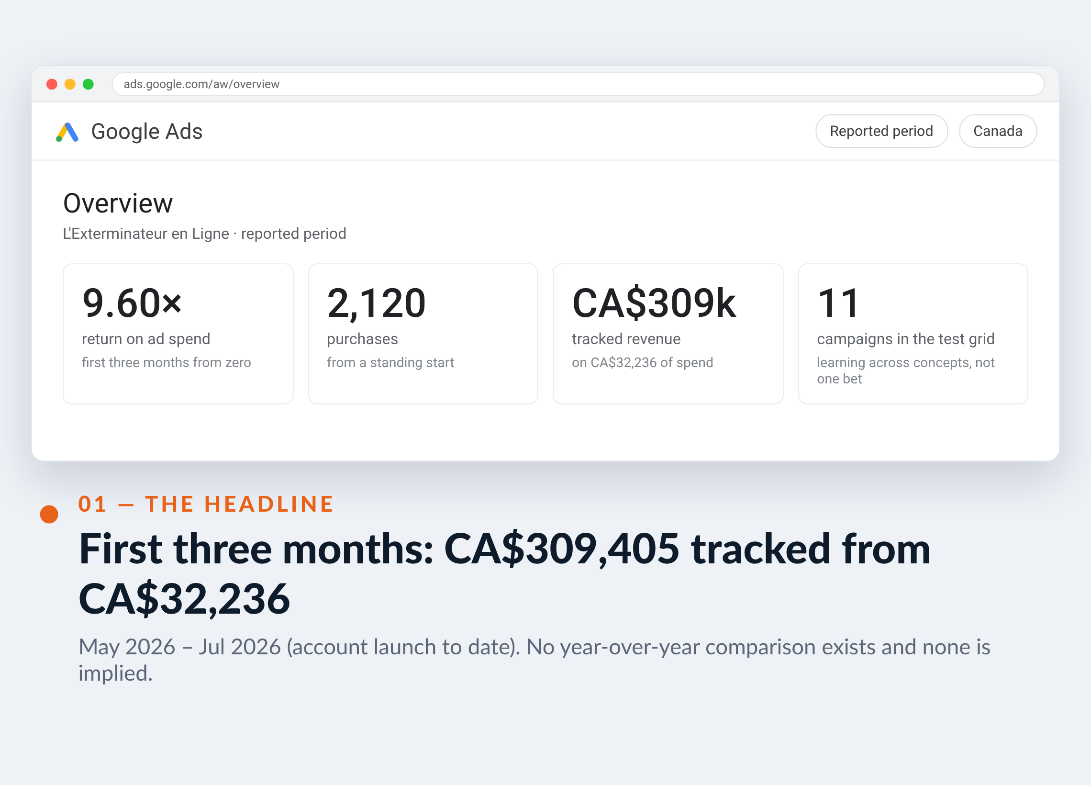This screenshot has width=1091, height=785.
Task: Click the Overview page heading
Action: [x=118, y=203]
